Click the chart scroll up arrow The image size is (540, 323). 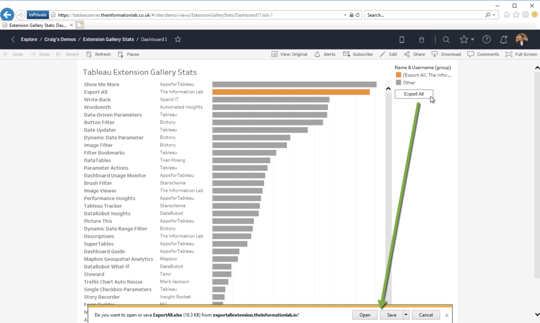388,89
